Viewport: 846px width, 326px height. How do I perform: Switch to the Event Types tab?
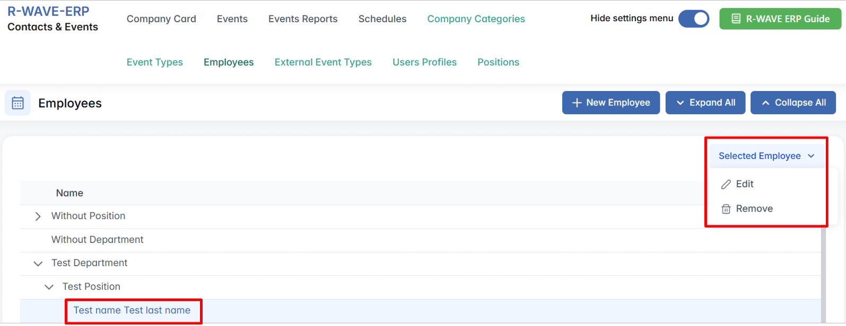tap(154, 62)
